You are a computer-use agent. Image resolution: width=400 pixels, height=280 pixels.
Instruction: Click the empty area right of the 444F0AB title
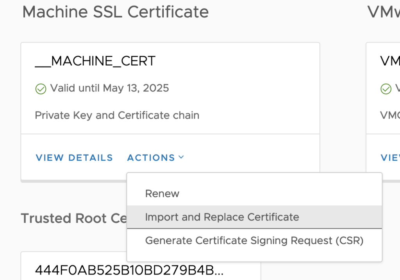point(242,270)
